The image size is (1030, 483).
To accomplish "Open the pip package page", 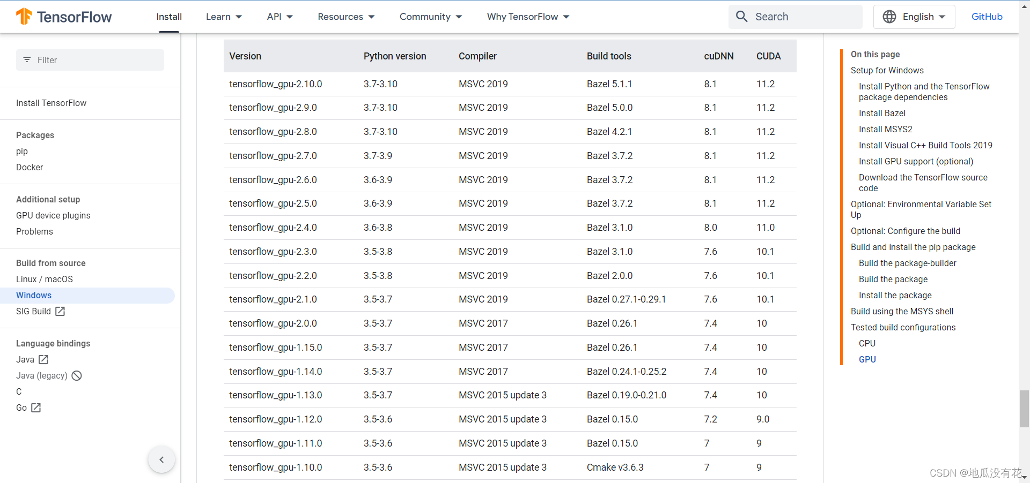I will [22, 151].
